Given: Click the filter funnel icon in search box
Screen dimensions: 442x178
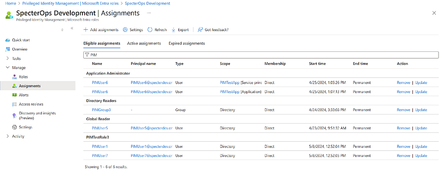Looking at the screenshot, I should tap(87, 55).
